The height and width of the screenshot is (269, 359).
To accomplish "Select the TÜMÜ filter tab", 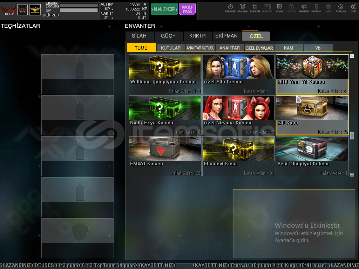I will [x=142, y=48].
